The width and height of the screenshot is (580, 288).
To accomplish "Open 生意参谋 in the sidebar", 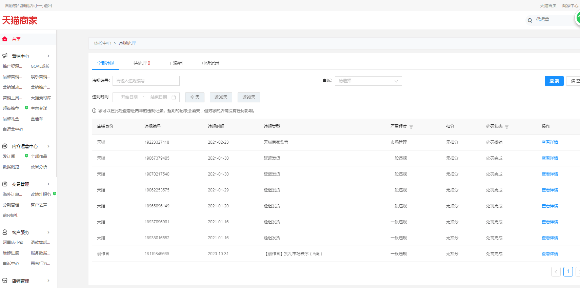I will click(39, 108).
